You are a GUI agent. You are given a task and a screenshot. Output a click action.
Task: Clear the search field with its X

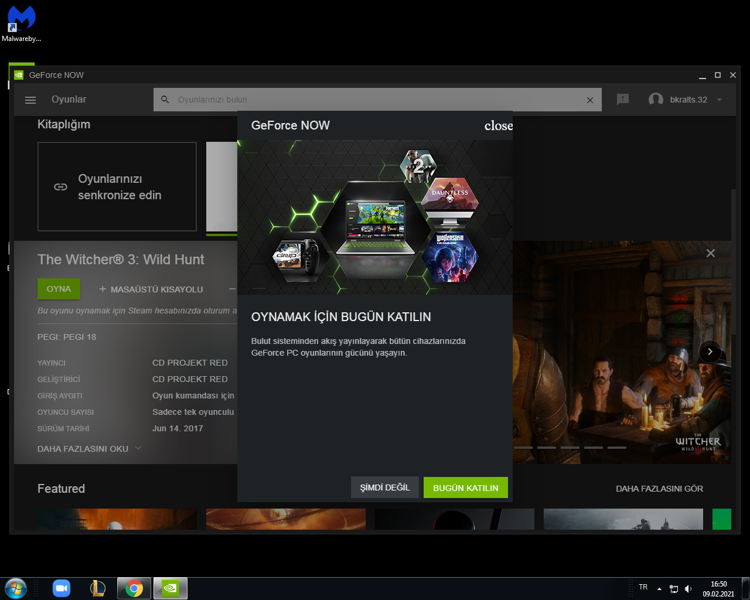pyautogui.click(x=590, y=100)
